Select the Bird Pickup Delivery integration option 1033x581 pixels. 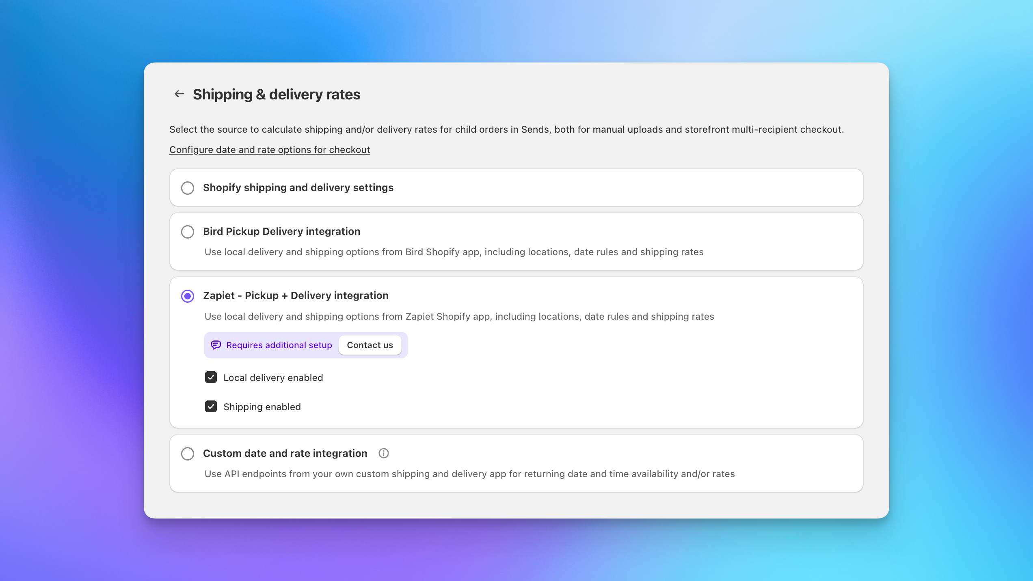tap(187, 232)
